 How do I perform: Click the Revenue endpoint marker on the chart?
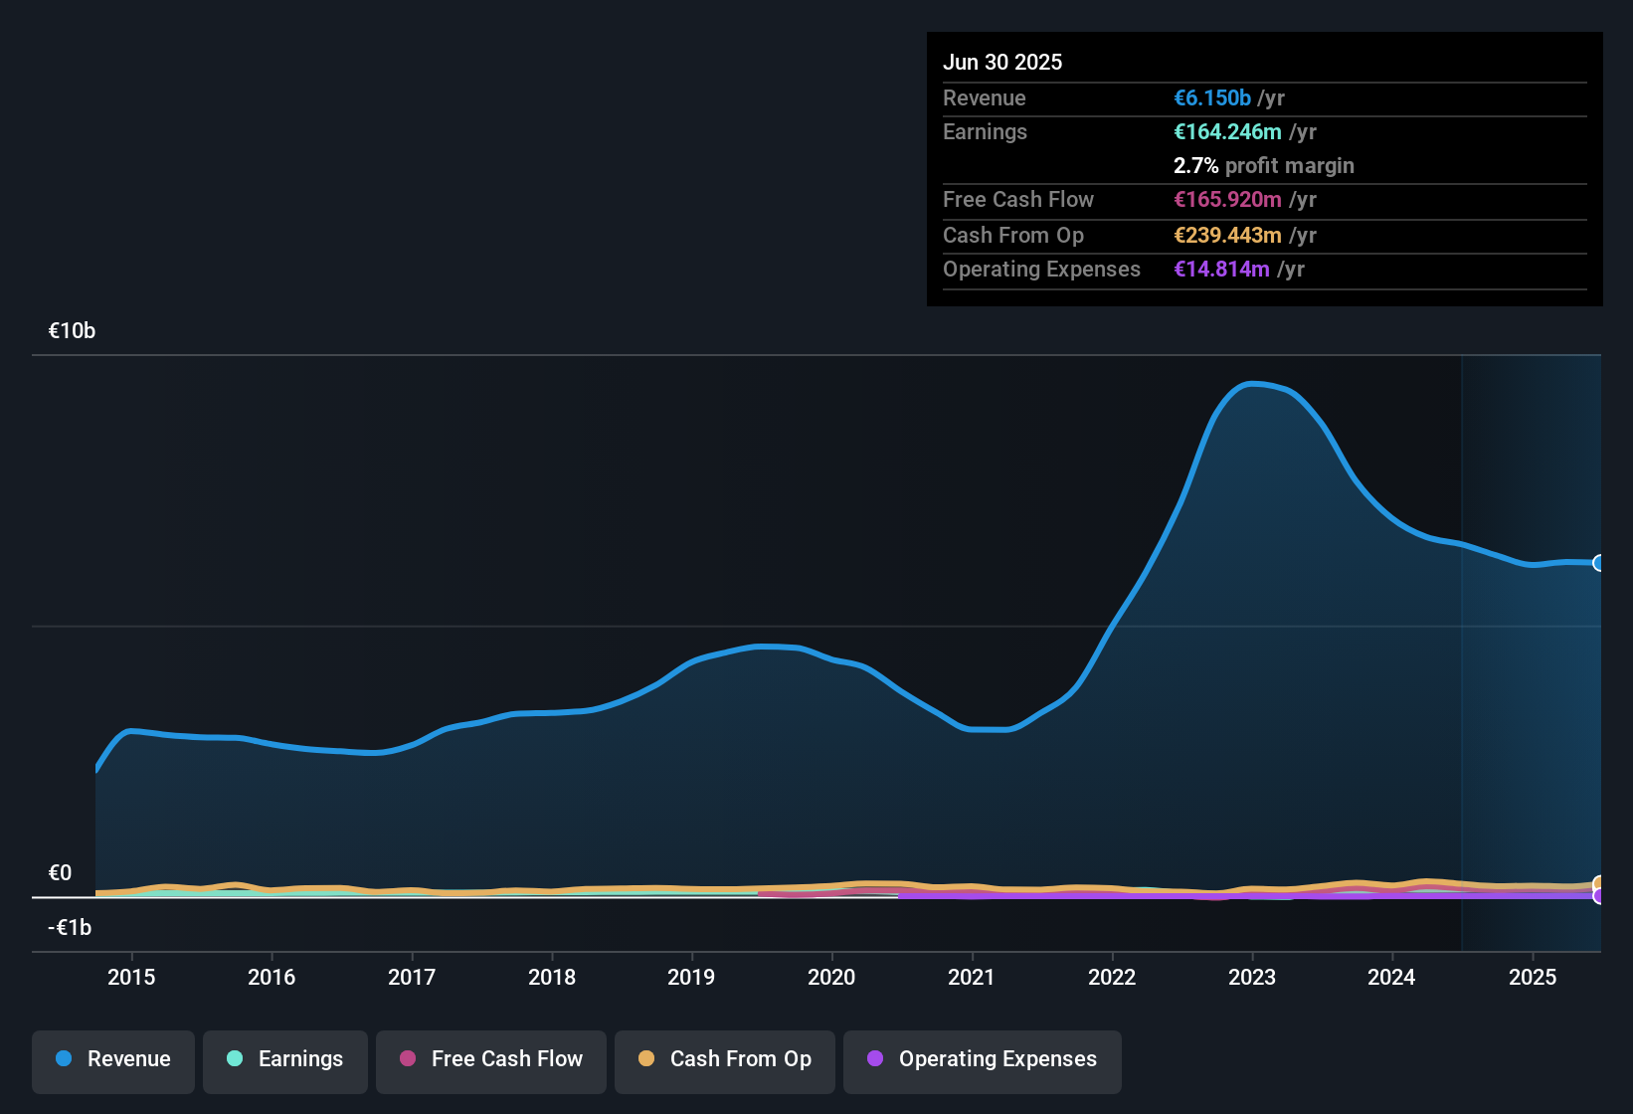[1599, 563]
